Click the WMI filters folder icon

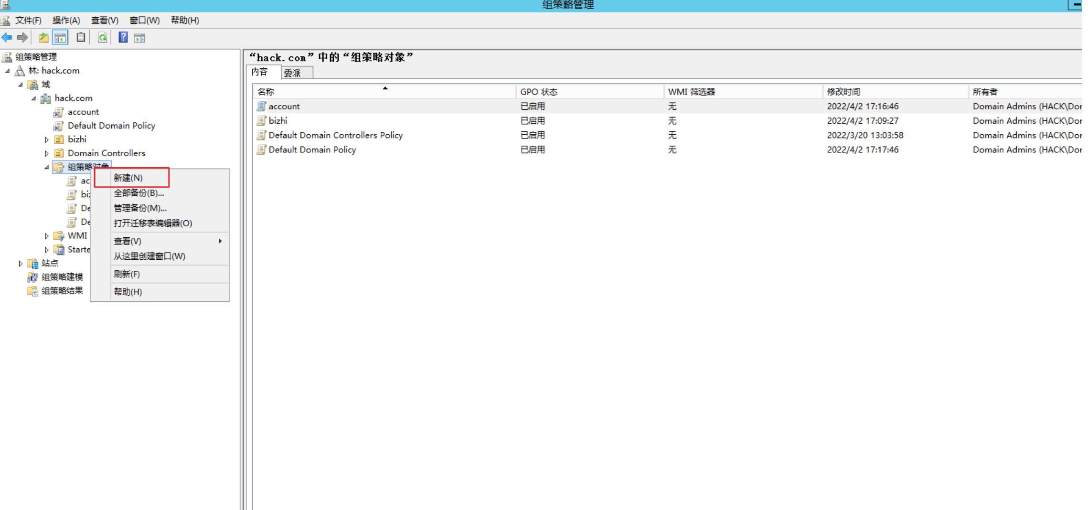[59, 236]
